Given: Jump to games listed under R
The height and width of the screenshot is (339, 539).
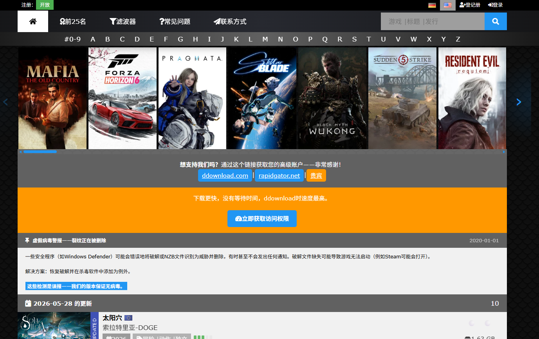Looking at the screenshot, I should click(340, 39).
